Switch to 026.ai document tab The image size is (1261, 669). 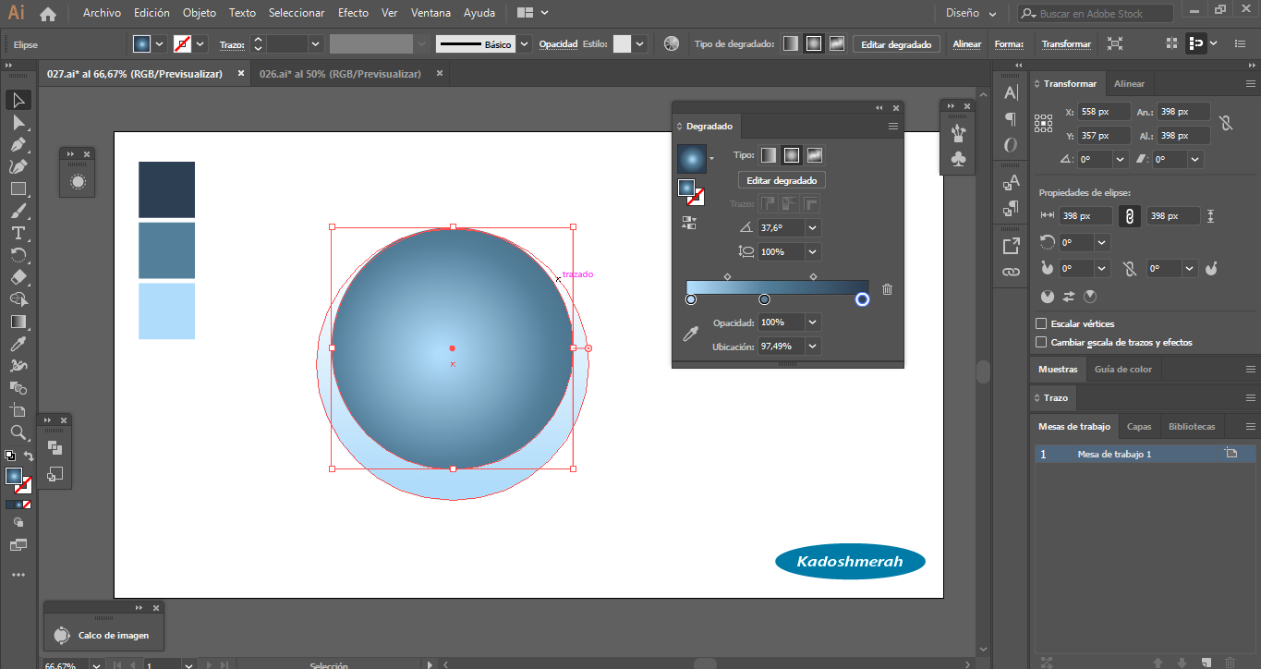click(340, 74)
